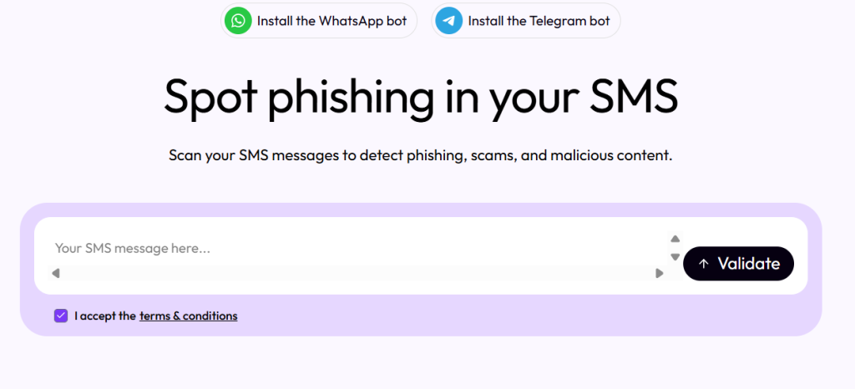Open the terms & conditions link
Viewport: 855px width, 389px height.
coord(188,316)
